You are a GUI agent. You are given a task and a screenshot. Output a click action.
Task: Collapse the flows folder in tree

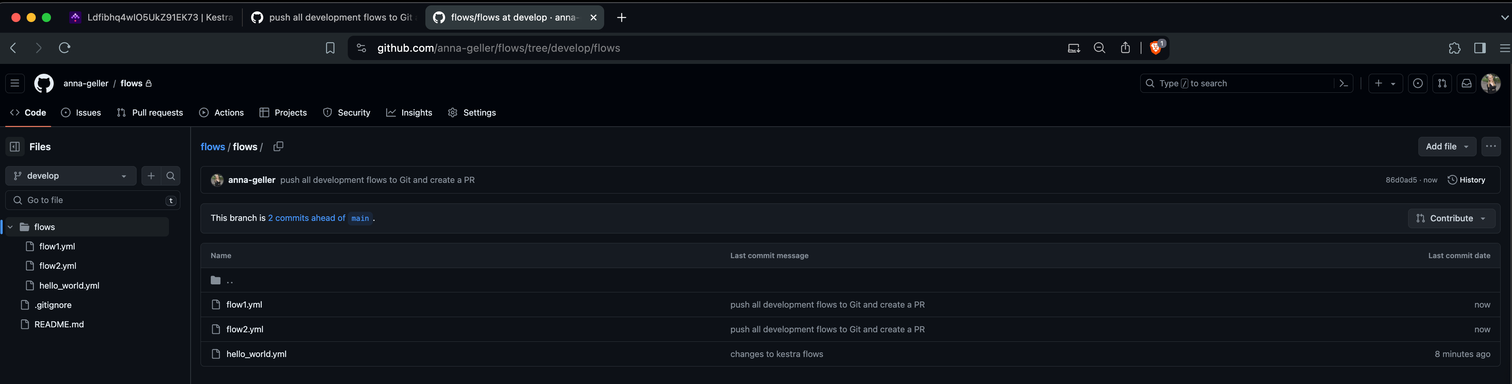coord(10,227)
